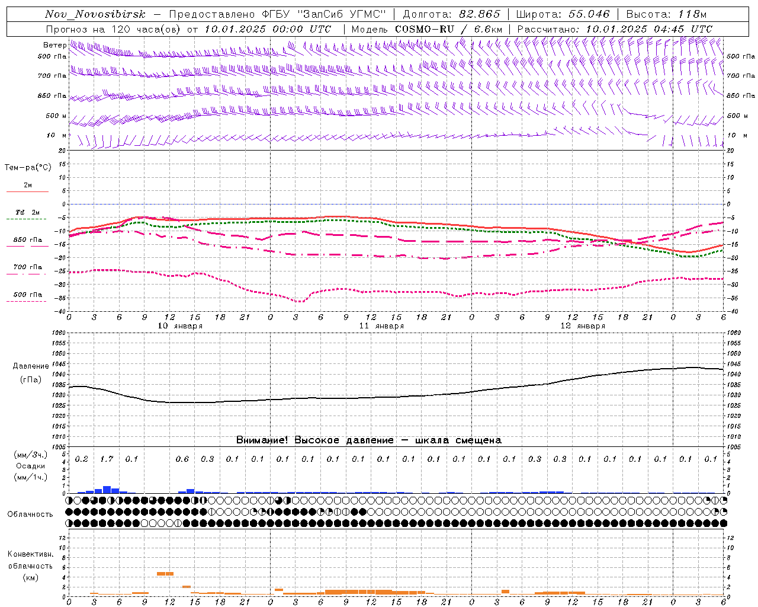
Task: Select the (мм/3ч.) precipitation unit label
Action: pyautogui.click(x=31, y=455)
